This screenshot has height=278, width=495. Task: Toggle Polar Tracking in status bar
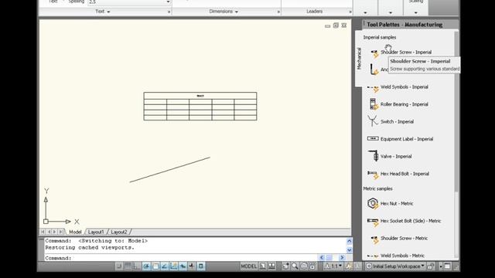coord(146,266)
